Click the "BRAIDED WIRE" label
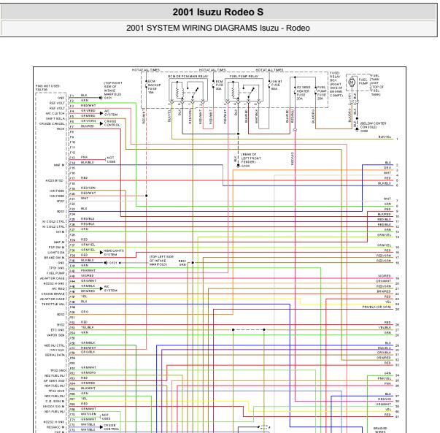The image size is (440, 433). coord(380,430)
